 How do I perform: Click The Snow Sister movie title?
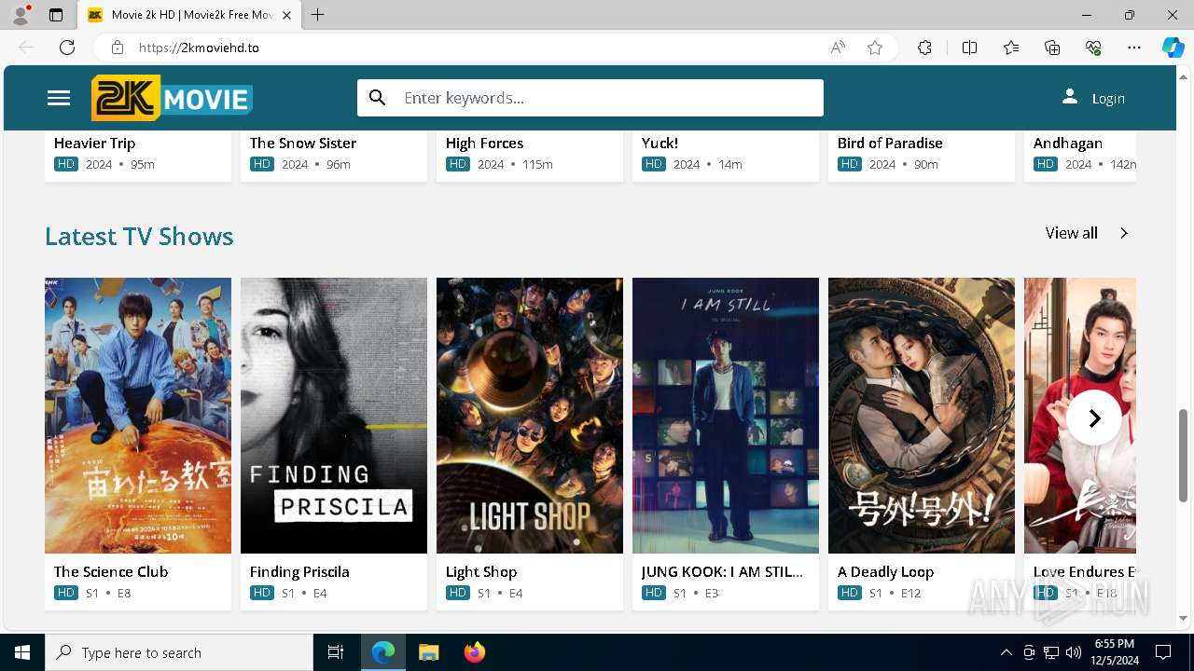pos(303,143)
